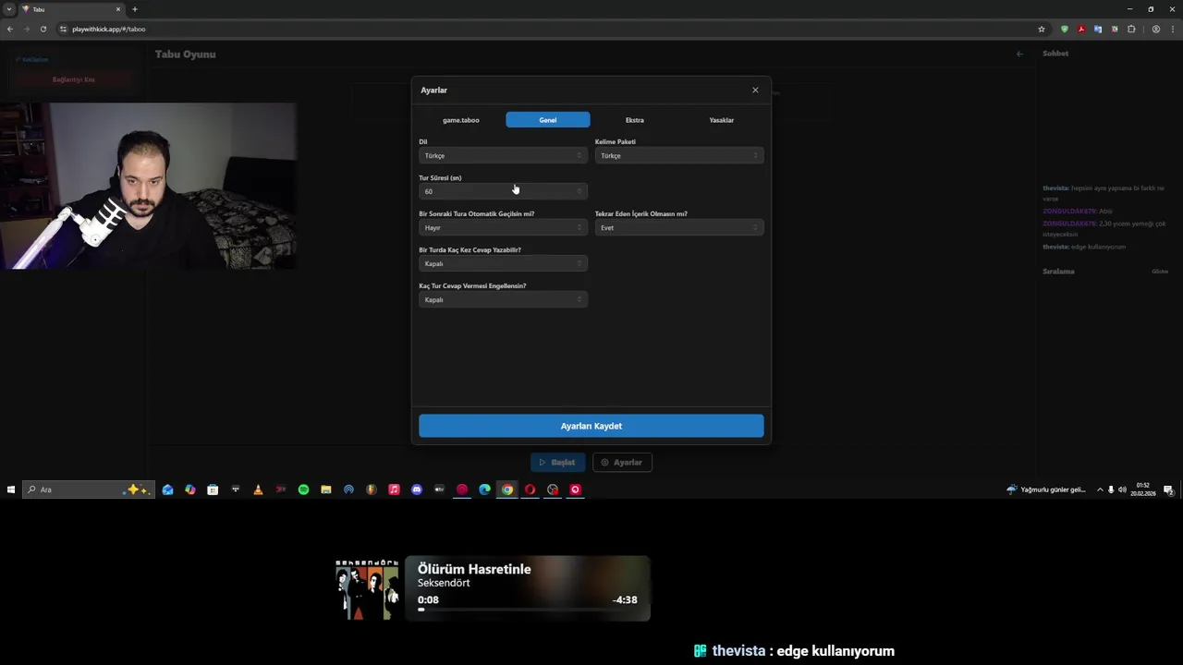Open the Kelime Paketi dropdown
This screenshot has width=1183, height=665.
679,155
